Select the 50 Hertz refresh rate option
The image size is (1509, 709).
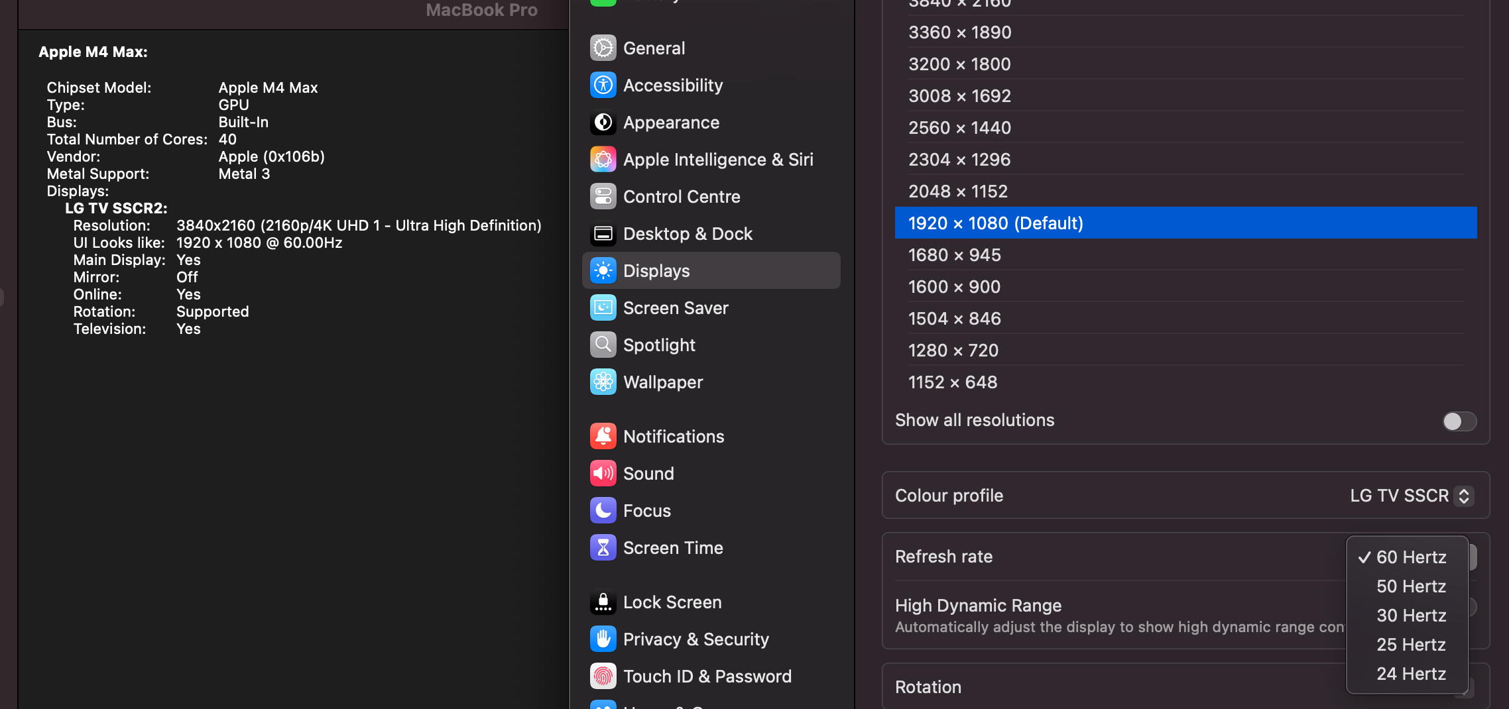(1412, 586)
